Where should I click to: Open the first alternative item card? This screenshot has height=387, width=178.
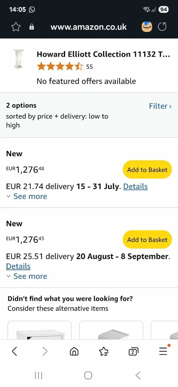(40, 330)
